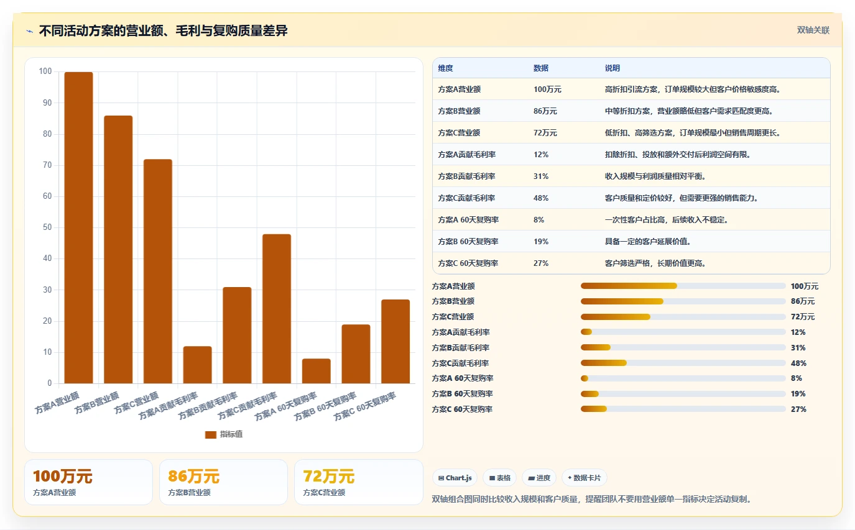
Task: Click the 方案B贡献毛利率 bar in chart
Action: point(237,335)
